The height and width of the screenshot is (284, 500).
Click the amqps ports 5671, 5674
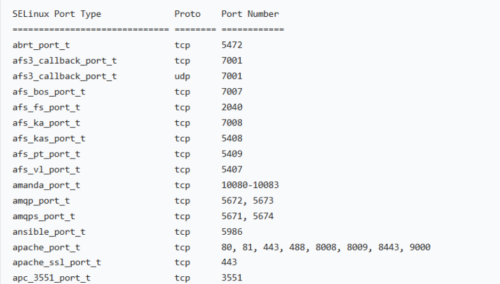(x=247, y=216)
